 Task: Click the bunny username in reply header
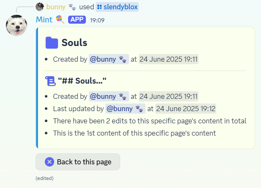(56, 7)
